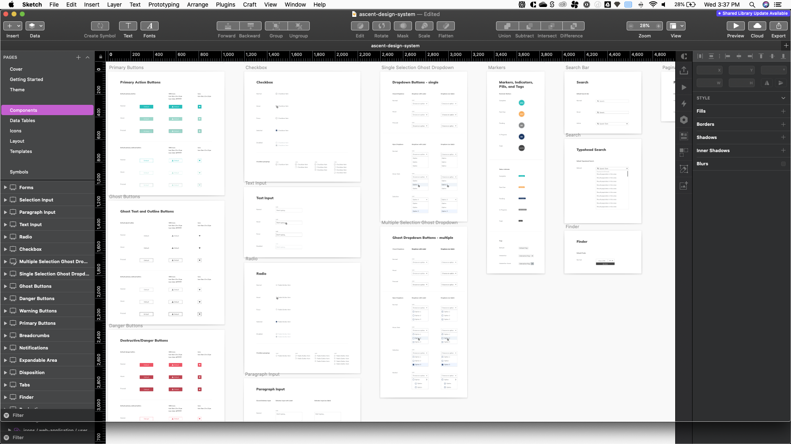Click the Rotate toolbar icon
The width and height of the screenshot is (791, 444).
point(381,26)
